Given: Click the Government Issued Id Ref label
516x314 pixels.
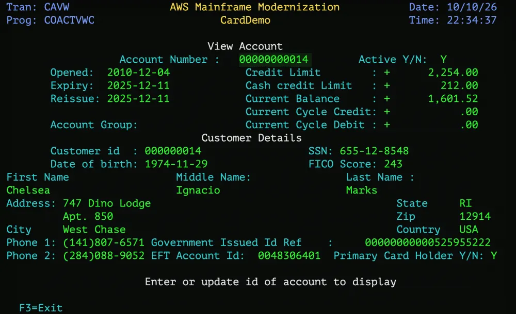Looking at the screenshot, I should (226, 242).
